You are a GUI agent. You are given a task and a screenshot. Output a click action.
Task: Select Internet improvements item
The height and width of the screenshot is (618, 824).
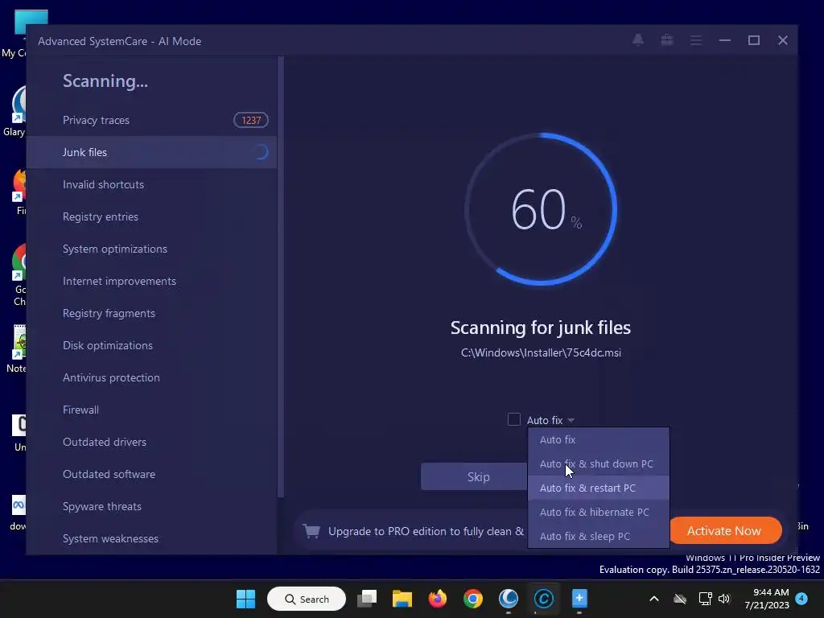(152, 281)
